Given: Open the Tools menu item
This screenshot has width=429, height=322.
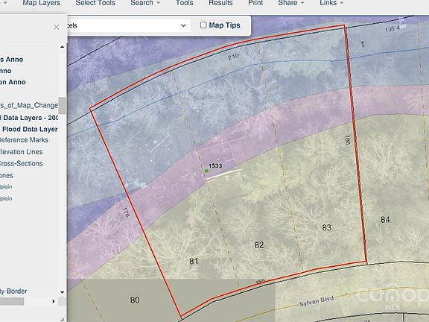Looking at the screenshot, I should pyautogui.click(x=185, y=3).
